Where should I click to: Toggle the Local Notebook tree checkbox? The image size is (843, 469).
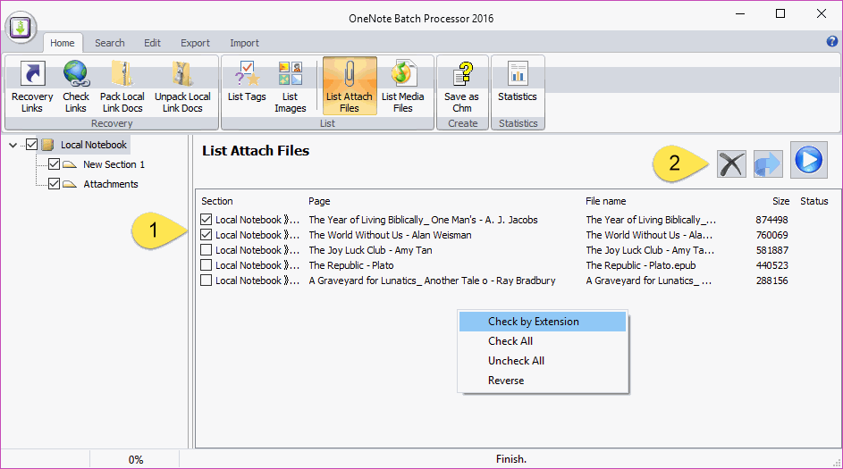tap(31, 145)
